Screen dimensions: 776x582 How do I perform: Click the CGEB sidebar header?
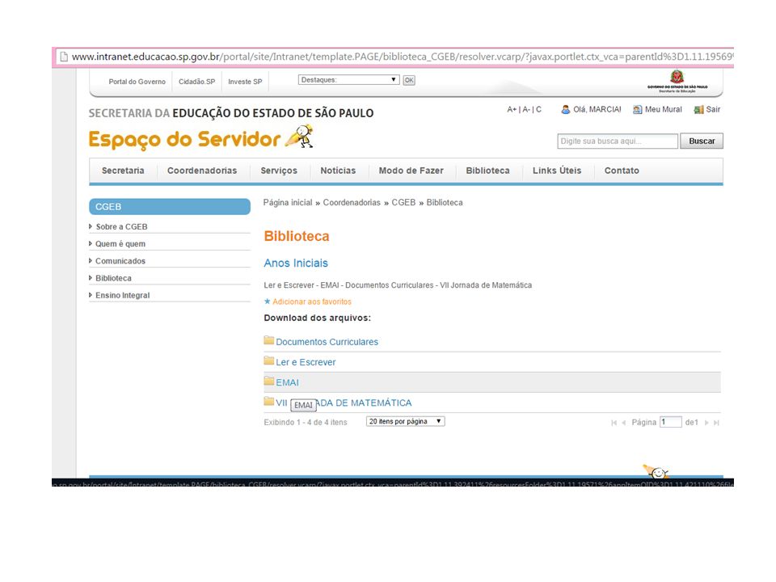click(x=169, y=207)
